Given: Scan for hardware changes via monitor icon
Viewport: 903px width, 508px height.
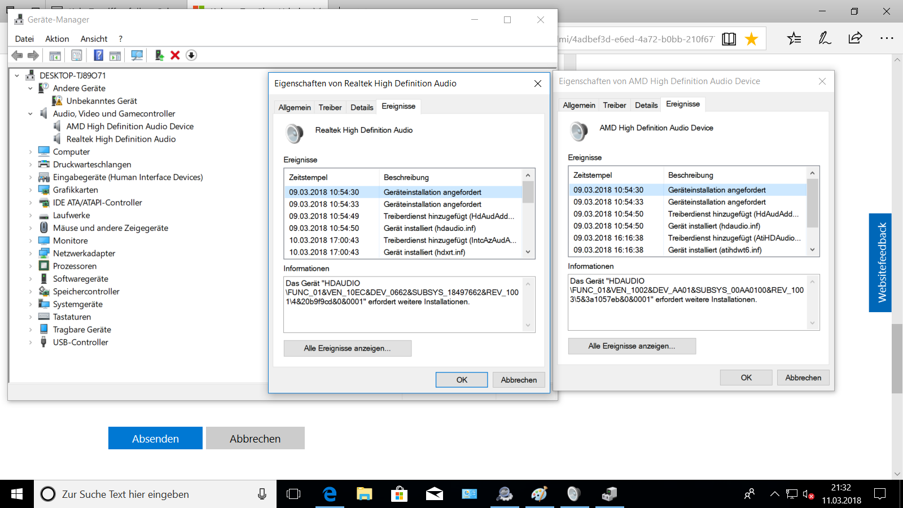Looking at the screenshot, I should [137, 55].
